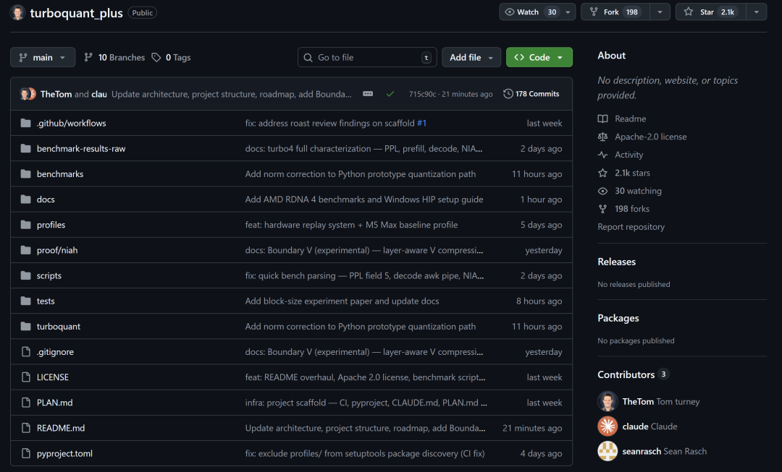This screenshot has width=782, height=472.
Task: Open the Add file dropdown
Action: coord(471,58)
